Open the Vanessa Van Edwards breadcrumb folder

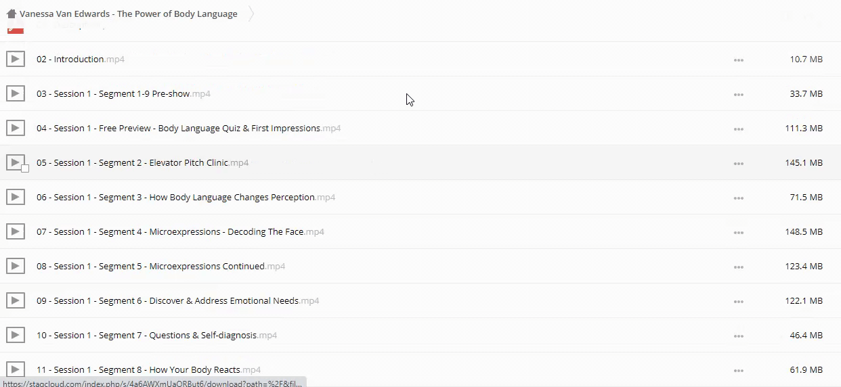[128, 14]
